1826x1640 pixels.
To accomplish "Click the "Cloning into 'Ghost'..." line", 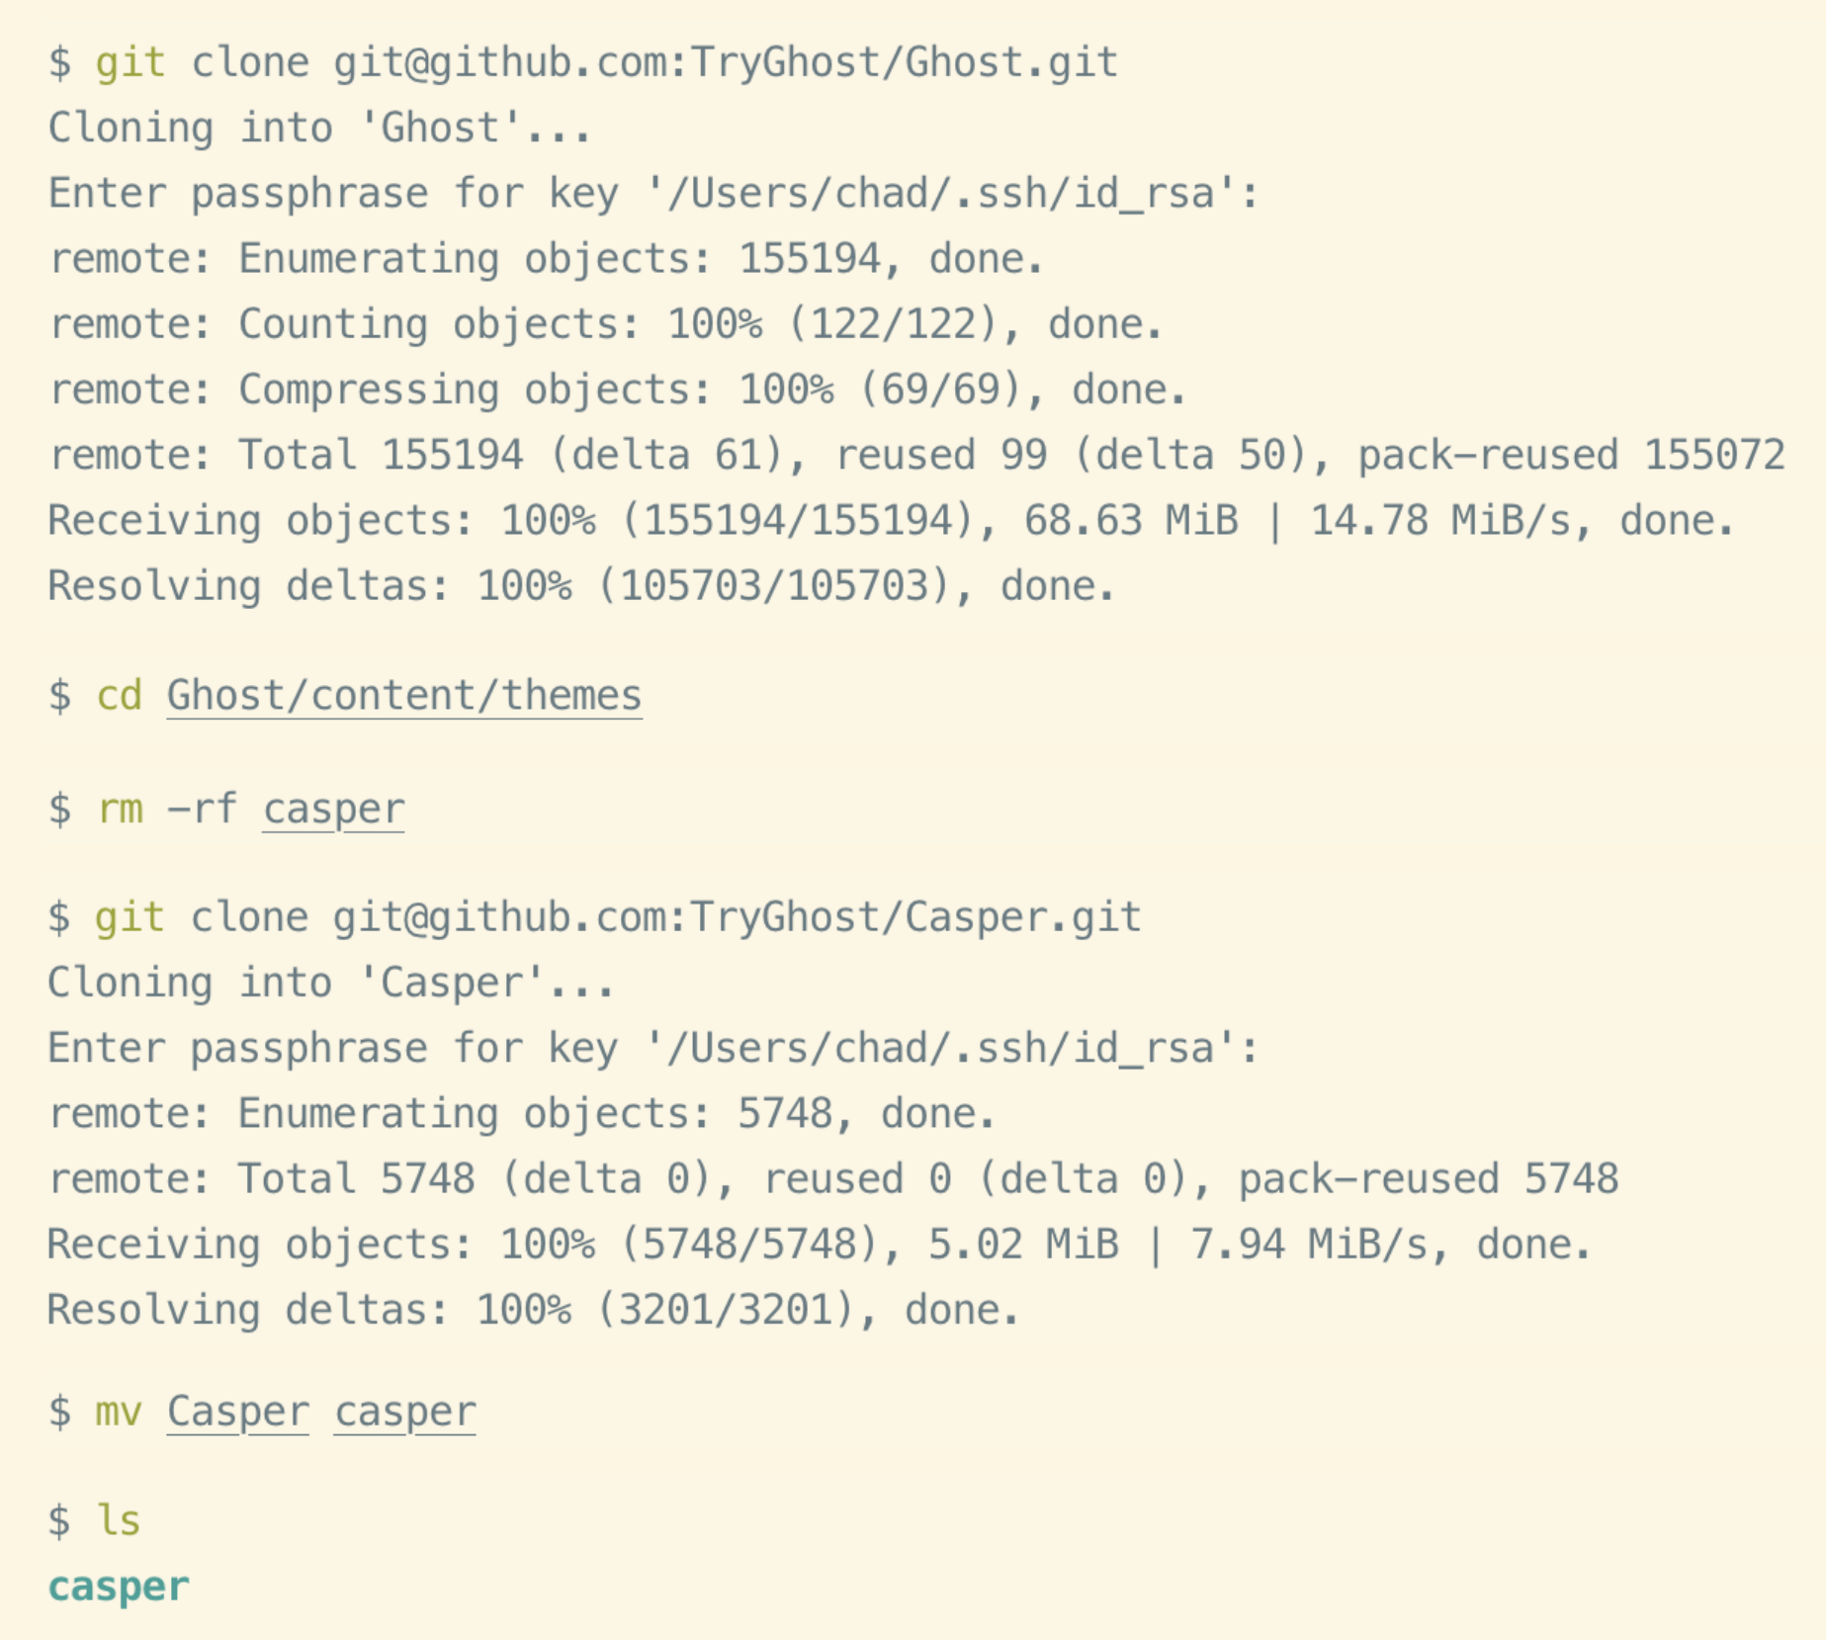I will point(320,129).
